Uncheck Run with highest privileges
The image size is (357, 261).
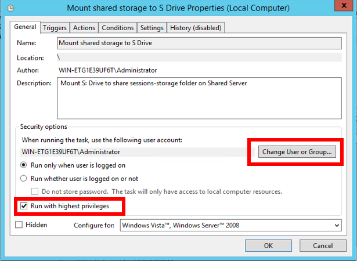24,205
